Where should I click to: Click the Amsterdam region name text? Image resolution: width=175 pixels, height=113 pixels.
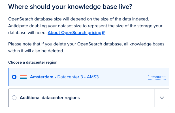(42, 77)
